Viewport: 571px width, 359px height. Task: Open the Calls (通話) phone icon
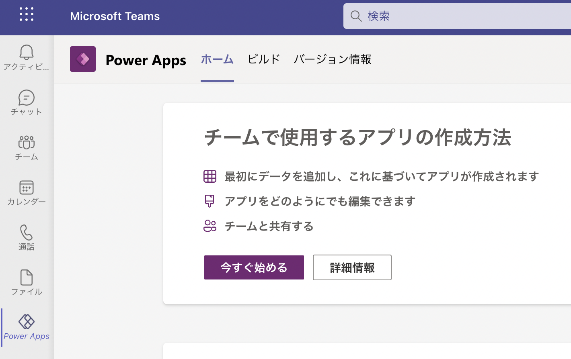click(27, 233)
